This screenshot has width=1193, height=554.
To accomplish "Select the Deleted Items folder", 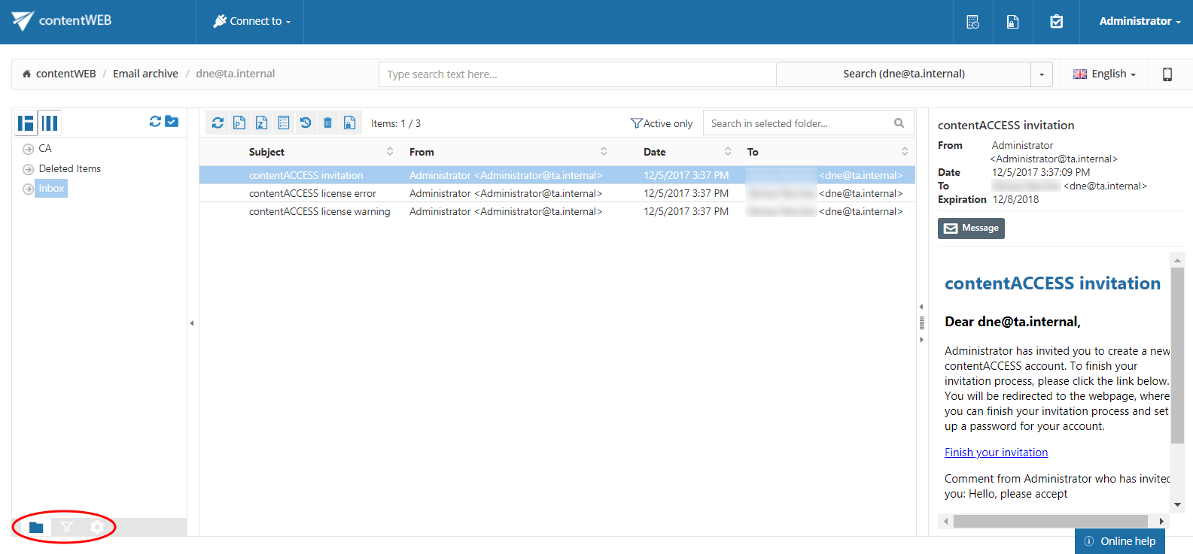I will 69,169.
